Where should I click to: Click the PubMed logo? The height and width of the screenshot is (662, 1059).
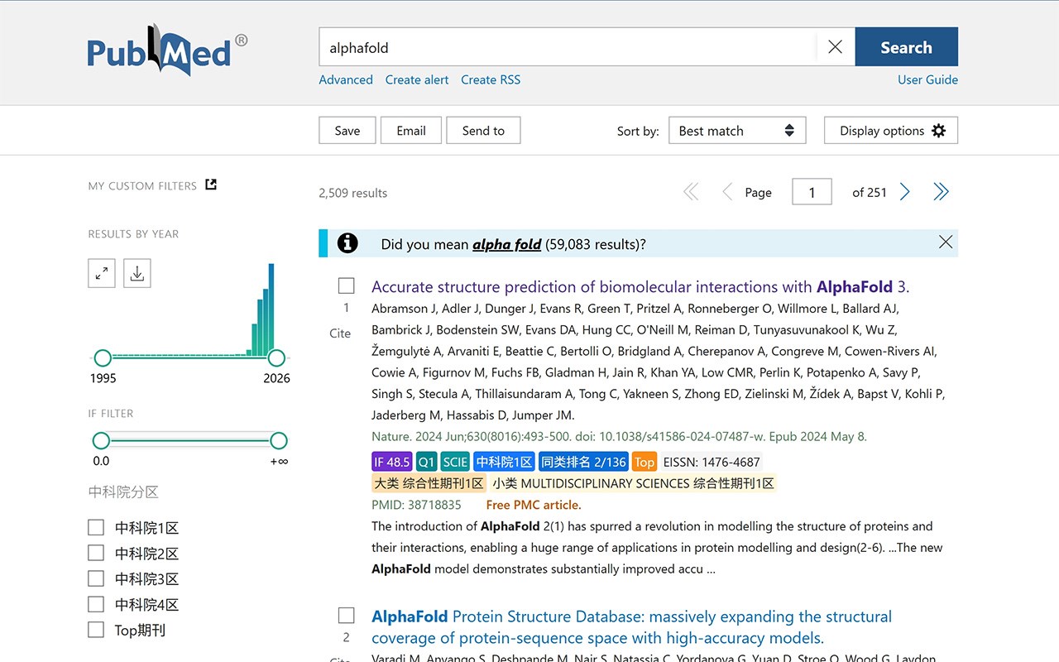click(167, 50)
